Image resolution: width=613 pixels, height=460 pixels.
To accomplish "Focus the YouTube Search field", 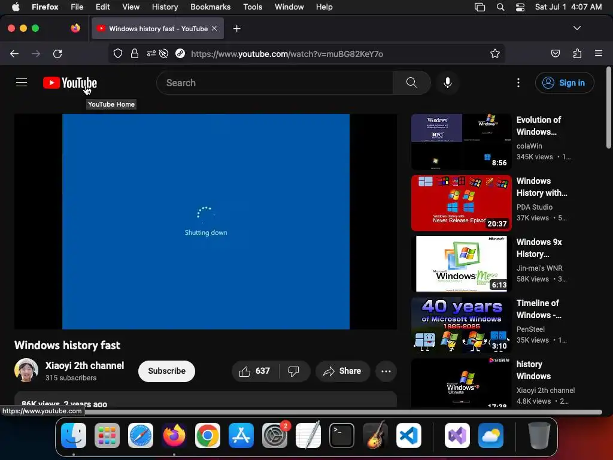I will [275, 83].
